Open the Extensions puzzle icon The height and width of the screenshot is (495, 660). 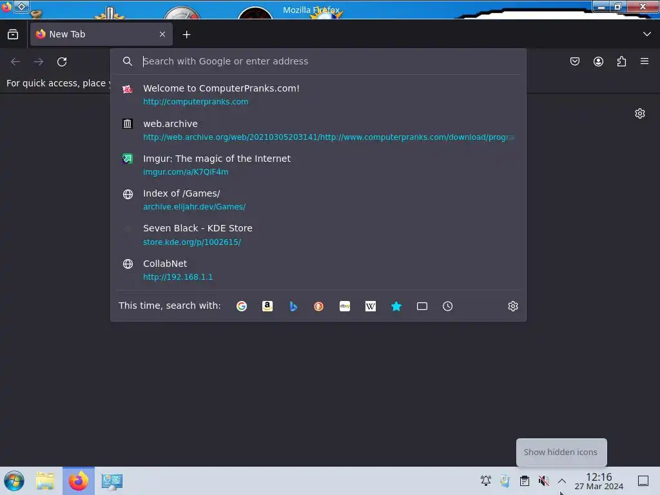pos(621,61)
